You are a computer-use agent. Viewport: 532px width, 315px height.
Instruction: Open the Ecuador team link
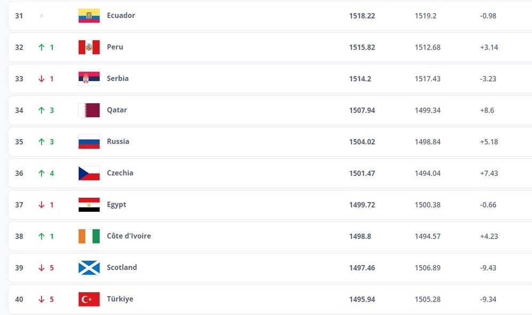point(121,16)
